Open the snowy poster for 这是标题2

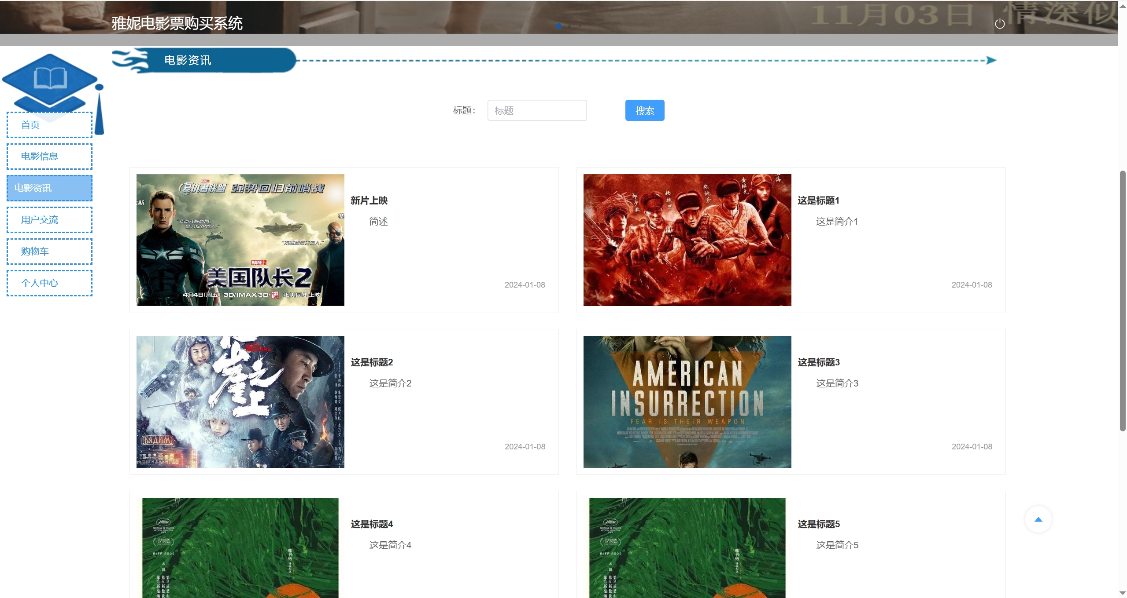click(240, 402)
